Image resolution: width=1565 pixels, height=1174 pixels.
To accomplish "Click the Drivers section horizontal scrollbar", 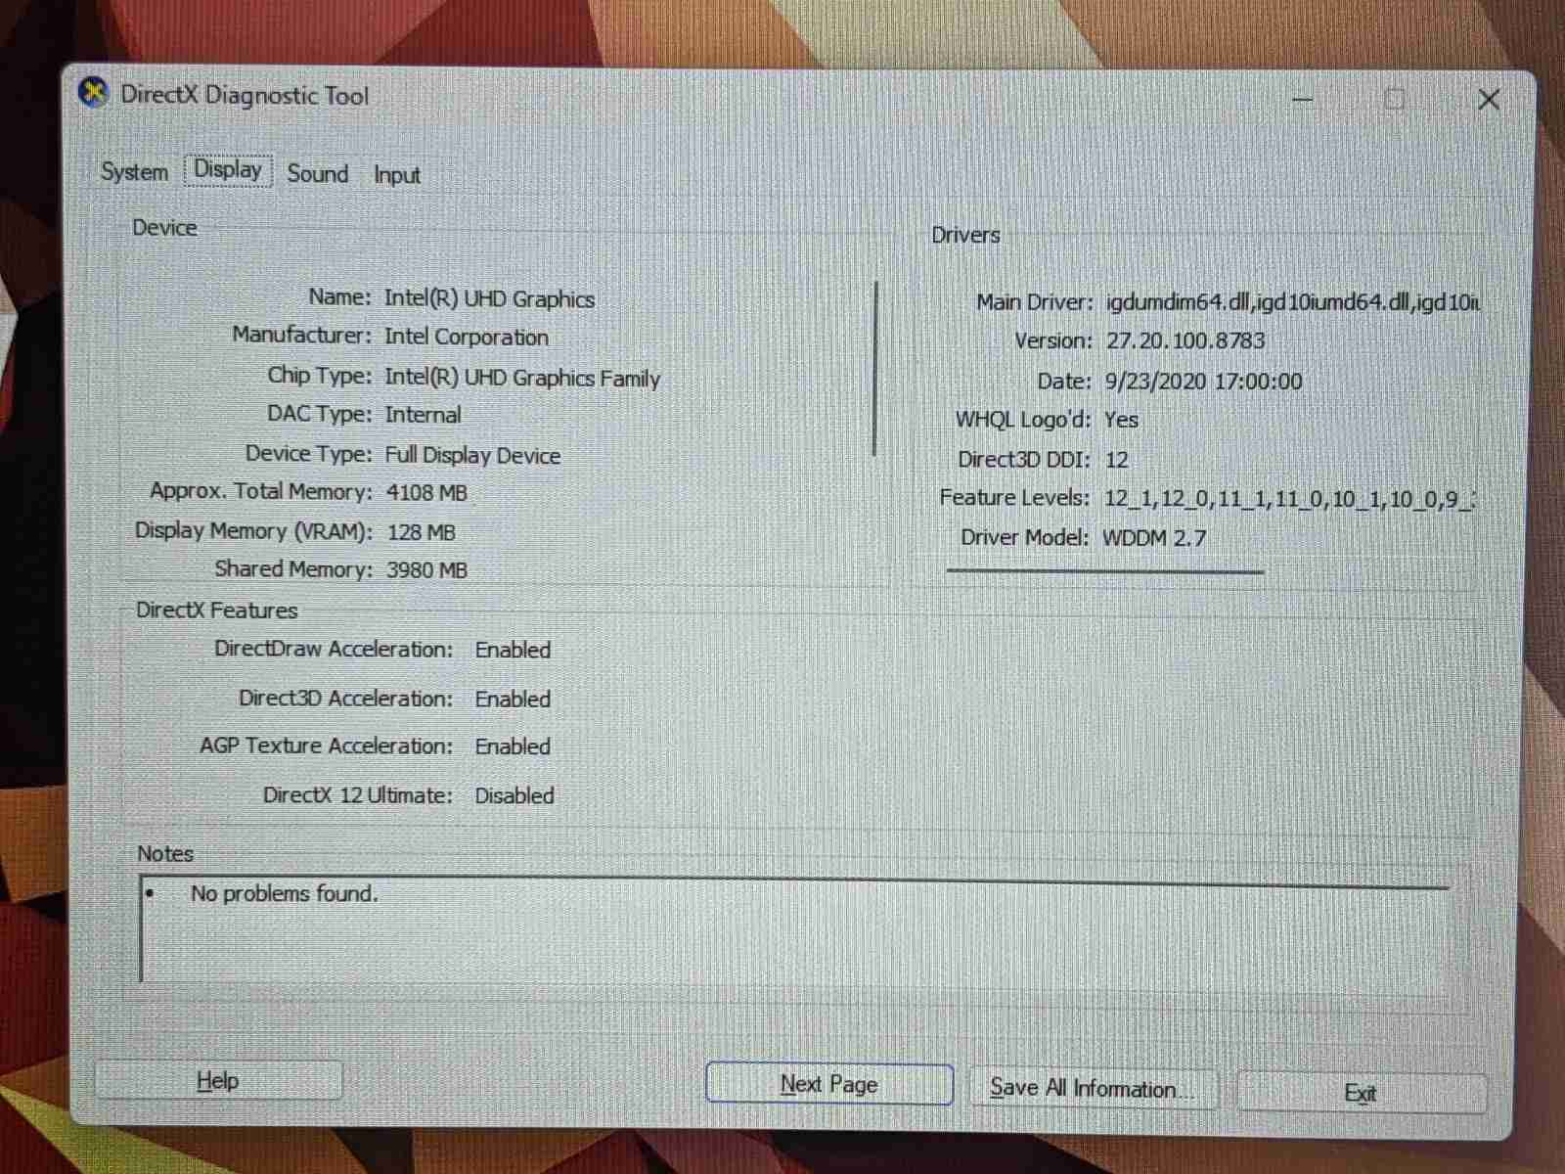I will click(x=1104, y=571).
